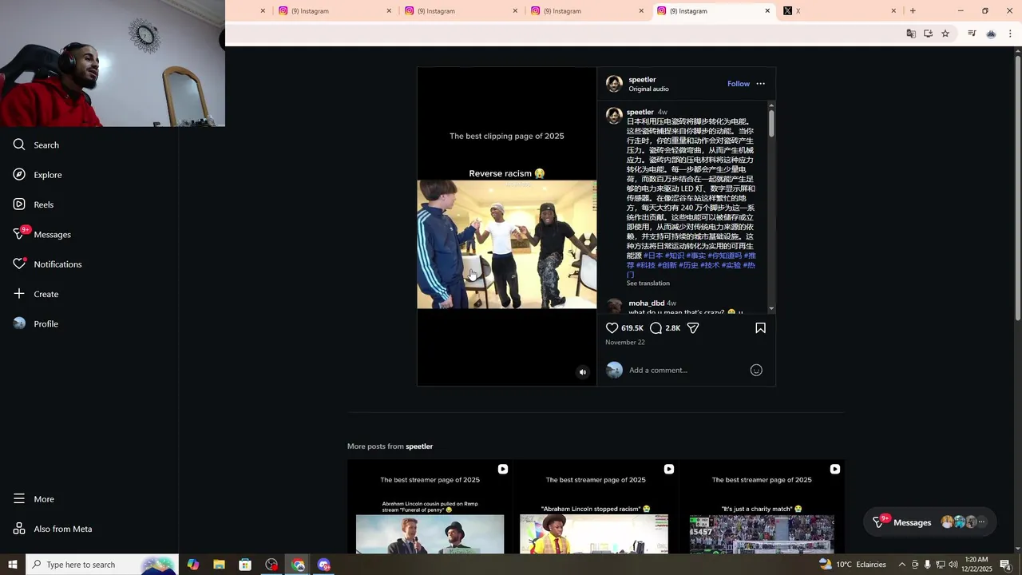This screenshot has height=575, width=1022.
Task: Click speetler avatar beside caption
Action: 614,116
